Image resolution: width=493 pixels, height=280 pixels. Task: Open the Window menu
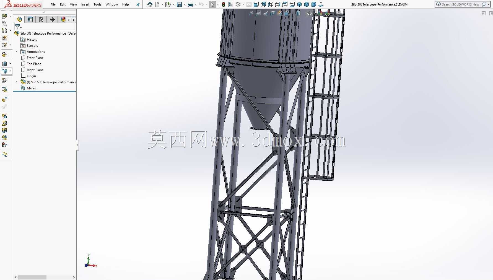(112, 4)
